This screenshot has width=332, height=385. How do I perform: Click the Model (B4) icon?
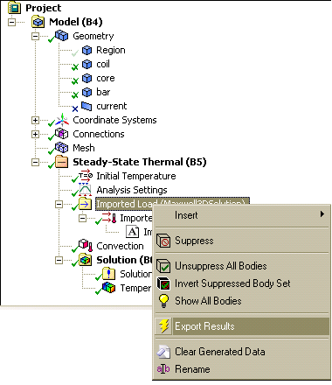(x=38, y=22)
